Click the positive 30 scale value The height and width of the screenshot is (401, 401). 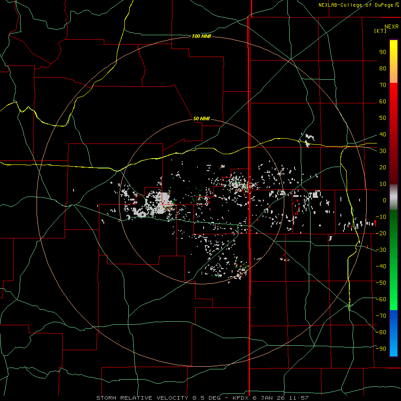[383, 151]
